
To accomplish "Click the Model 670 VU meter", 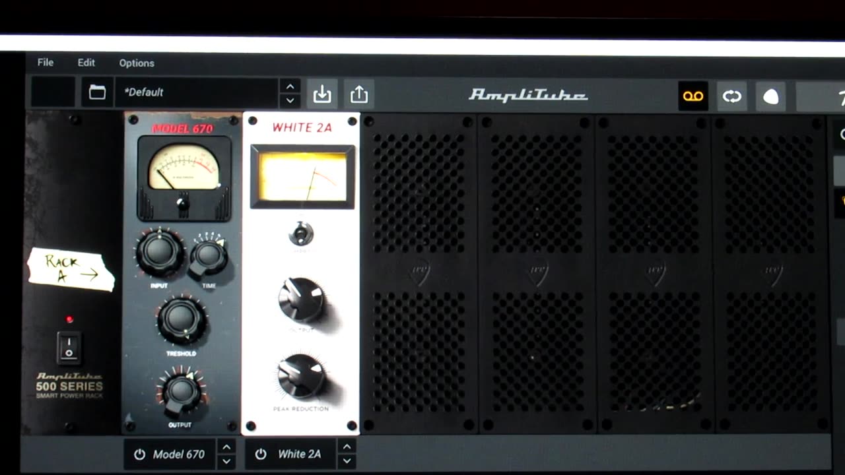I will (184, 167).
